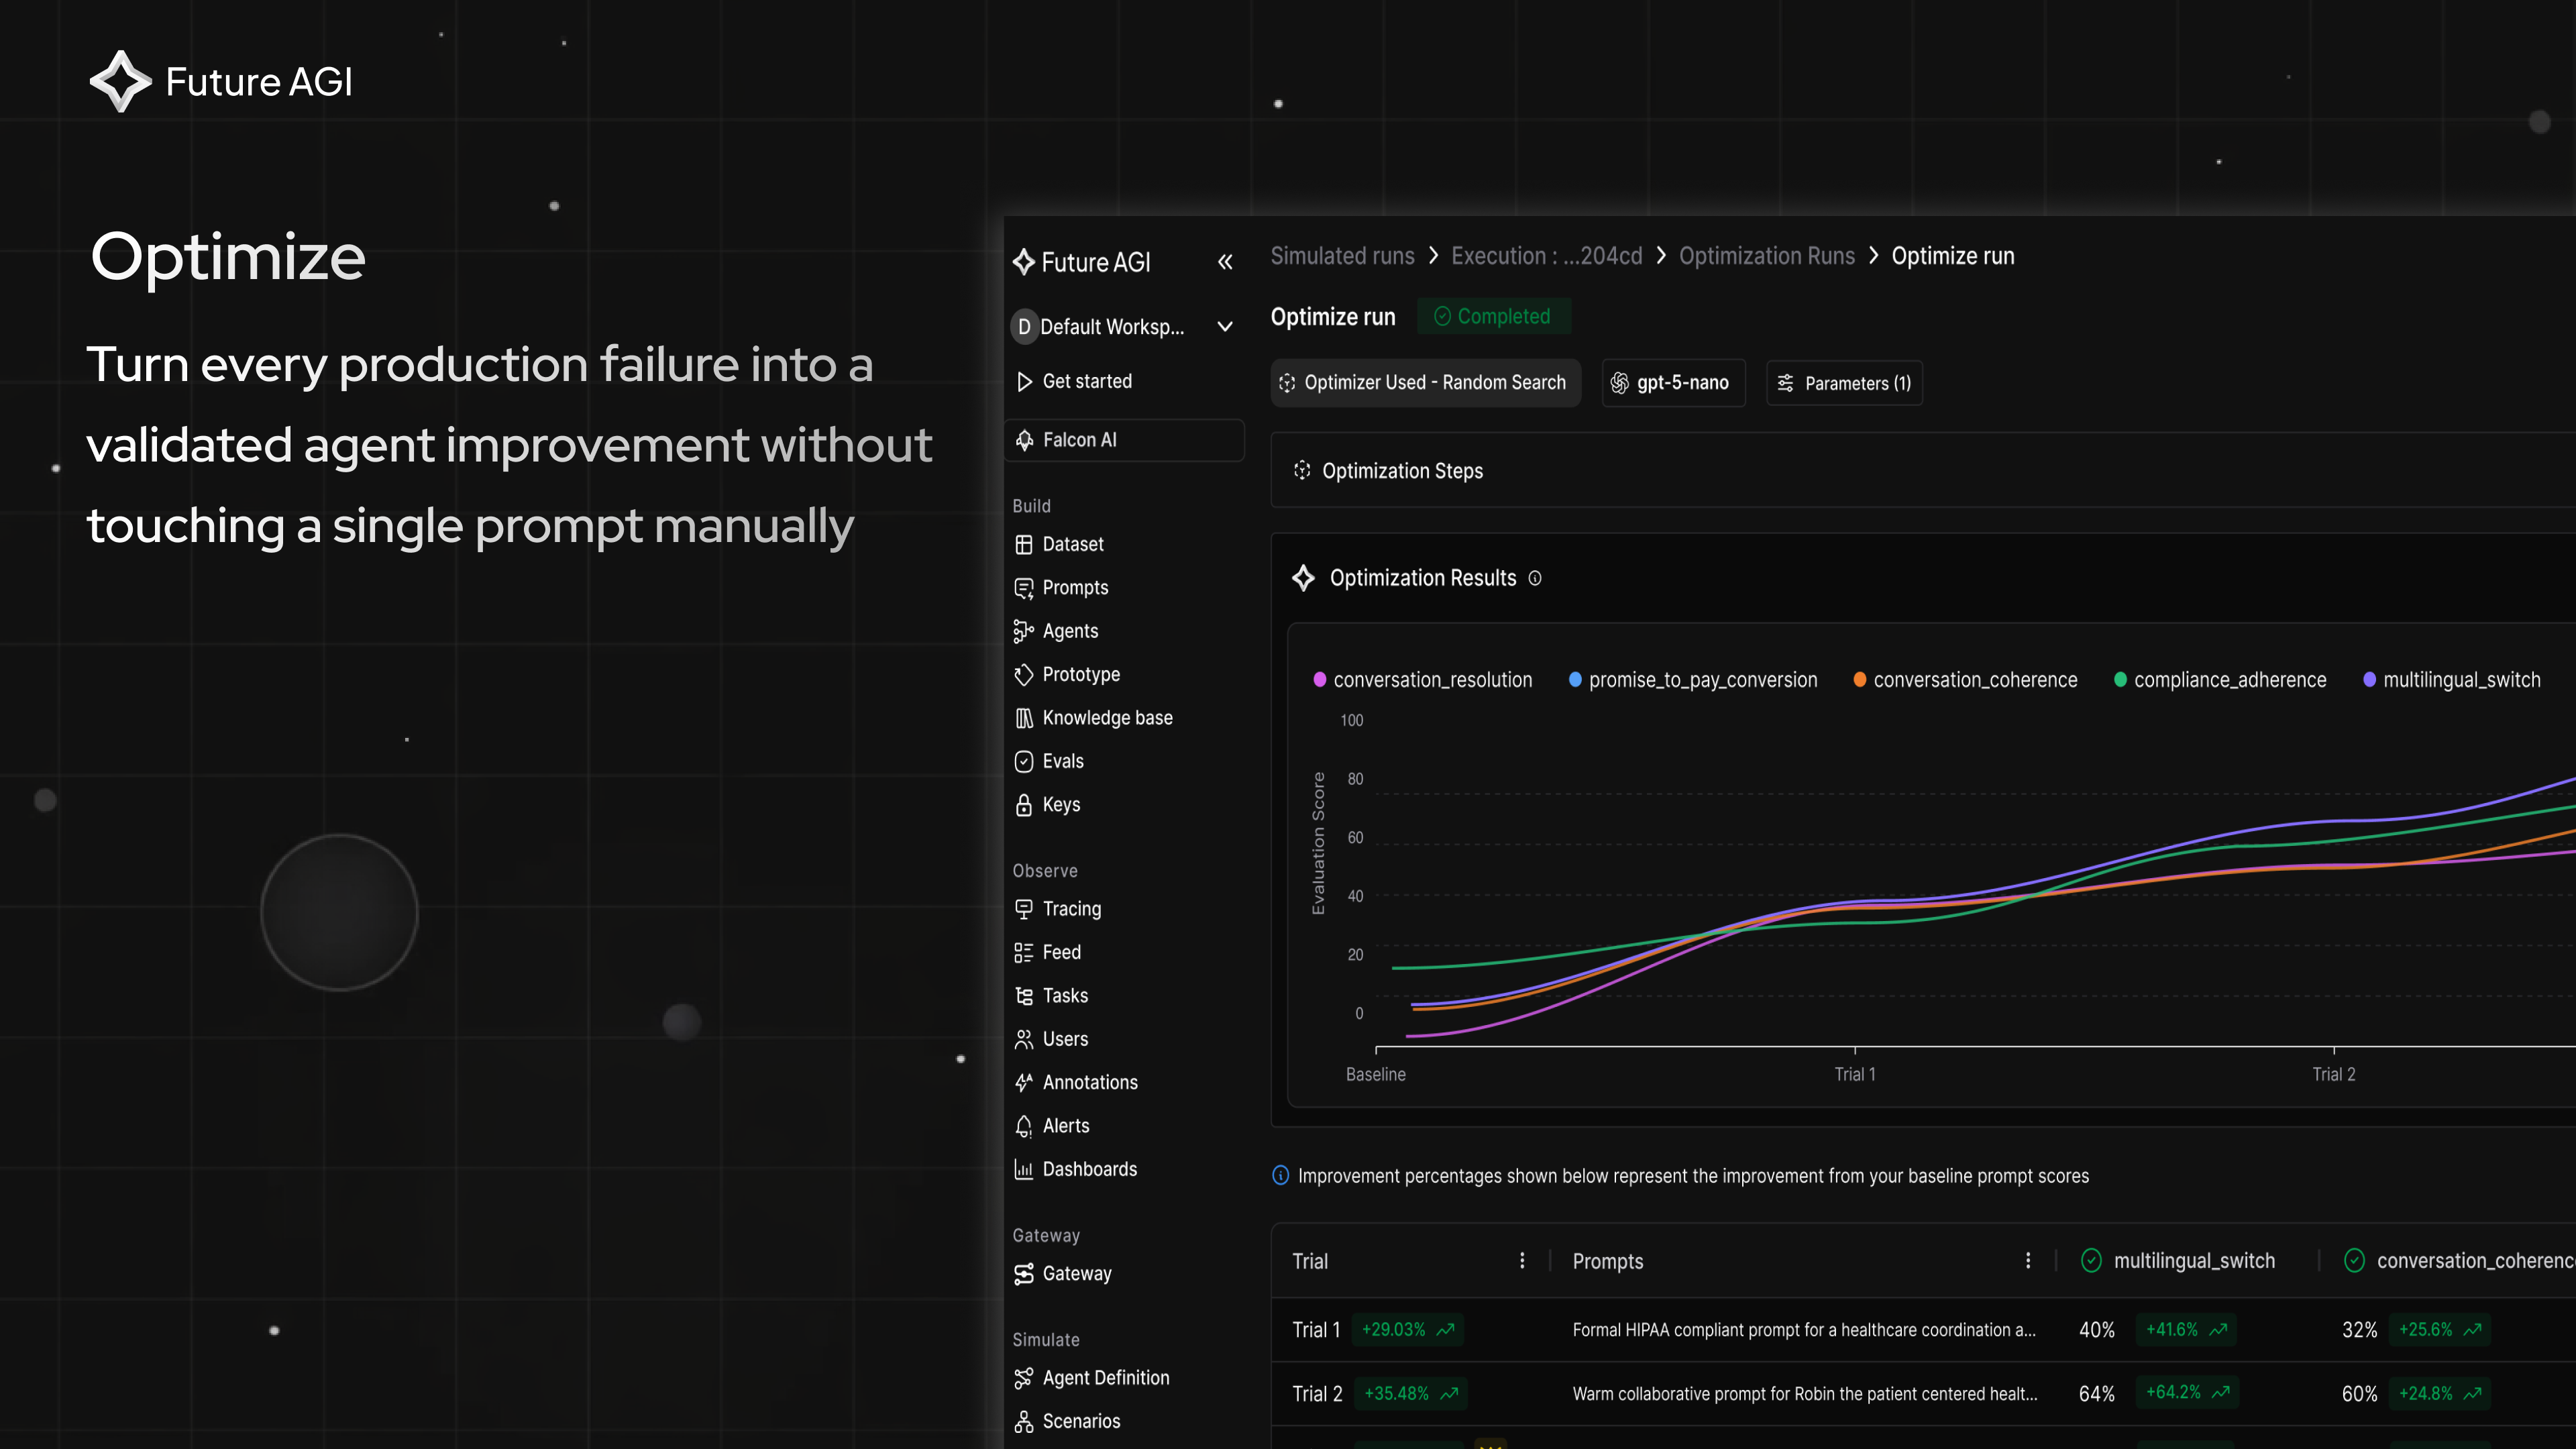This screenshot has height=1449, width=2576.
Task: Click Completed status badge
Action: pos(1493,316)
